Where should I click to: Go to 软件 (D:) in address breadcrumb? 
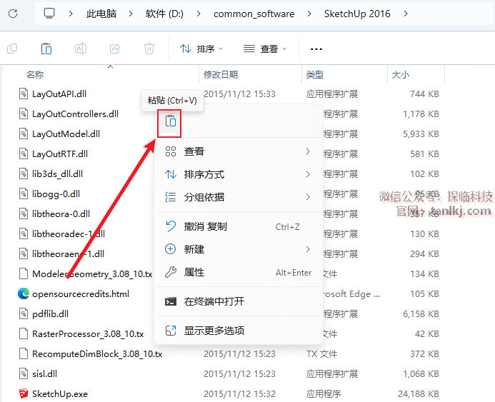164,14
